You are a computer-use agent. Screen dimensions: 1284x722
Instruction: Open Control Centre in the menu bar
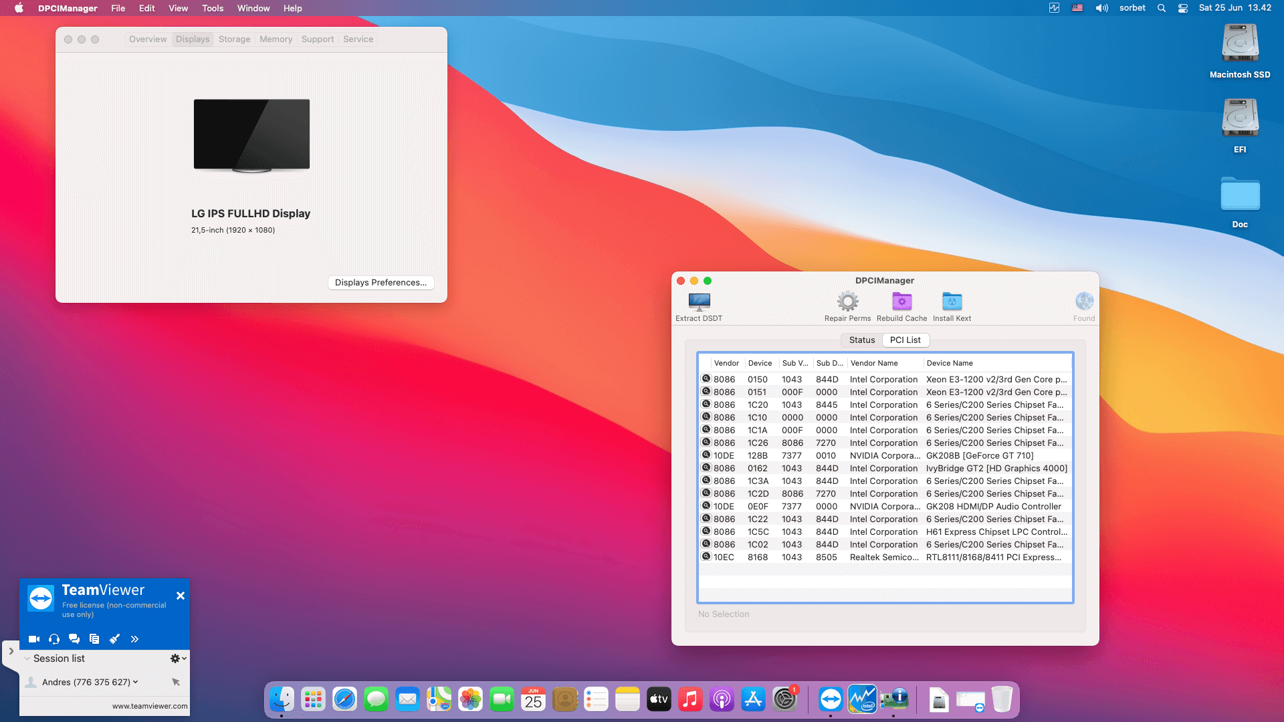pyautogui.click(x=1183, y=8)
